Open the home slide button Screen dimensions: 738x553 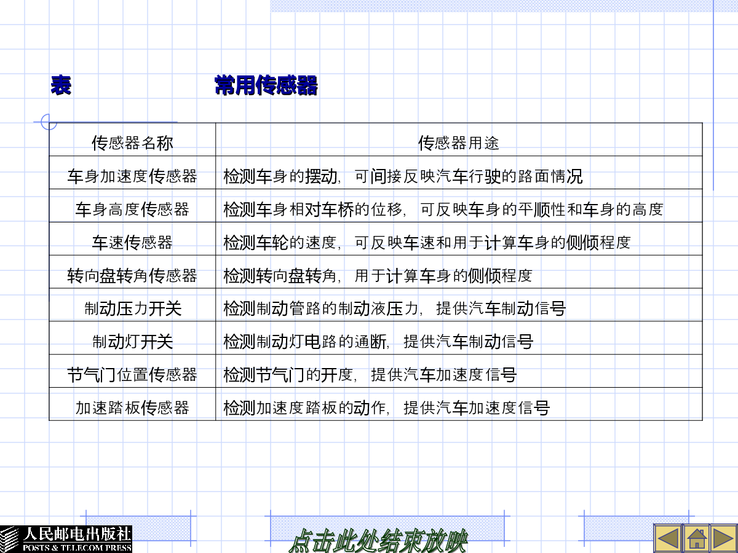696,539
